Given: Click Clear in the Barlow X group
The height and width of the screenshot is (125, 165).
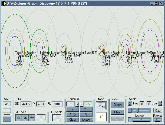Looking at the screenshot, I should pyautogui.click(x=72, y=120).
